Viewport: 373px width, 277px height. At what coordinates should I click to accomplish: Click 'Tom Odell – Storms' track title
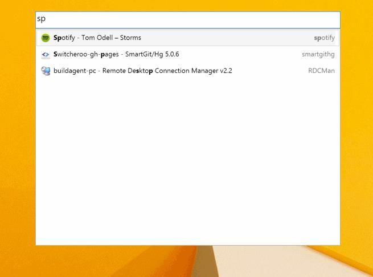pyautogui.click(x=111, y=38)
